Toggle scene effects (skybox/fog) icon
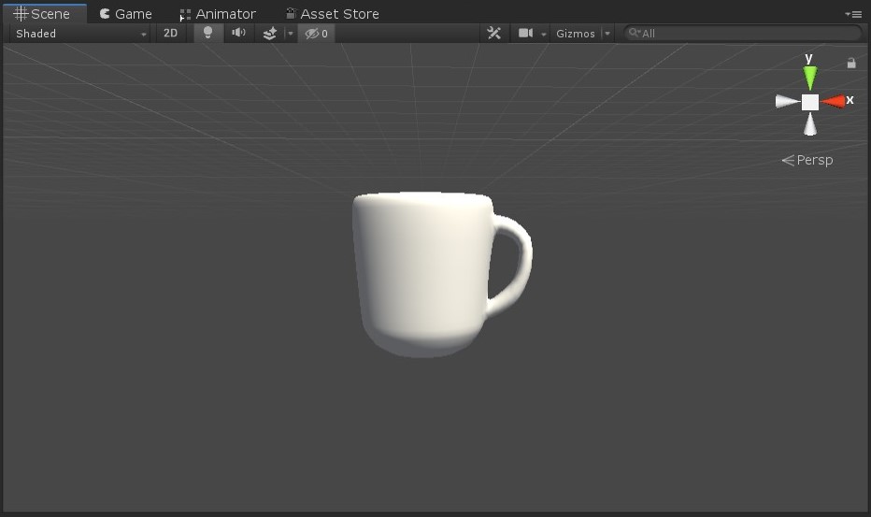This screenshot has width=871, height=517. coord(270,34)
